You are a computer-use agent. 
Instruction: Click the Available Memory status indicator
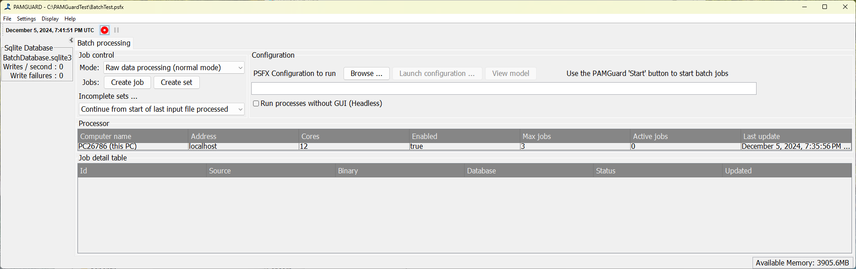[x=802, y=263]
